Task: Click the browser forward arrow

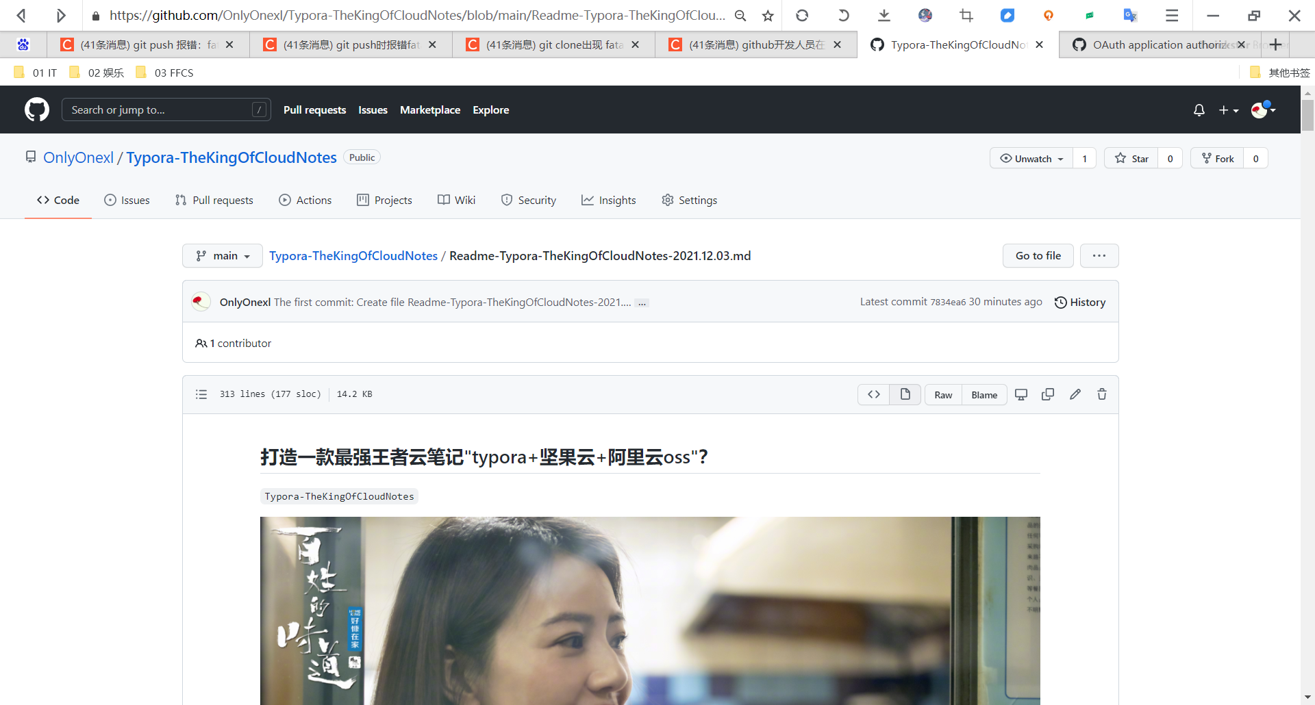Action: click(x=61, y=15)
